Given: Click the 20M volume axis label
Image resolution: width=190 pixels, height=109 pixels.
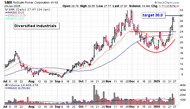Looking at the screenshot, I should click(x=183, y=95).
